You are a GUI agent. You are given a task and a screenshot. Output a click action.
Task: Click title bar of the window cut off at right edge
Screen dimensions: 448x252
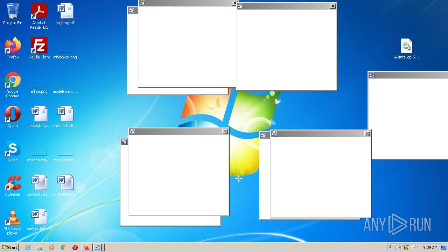[408, 75]
